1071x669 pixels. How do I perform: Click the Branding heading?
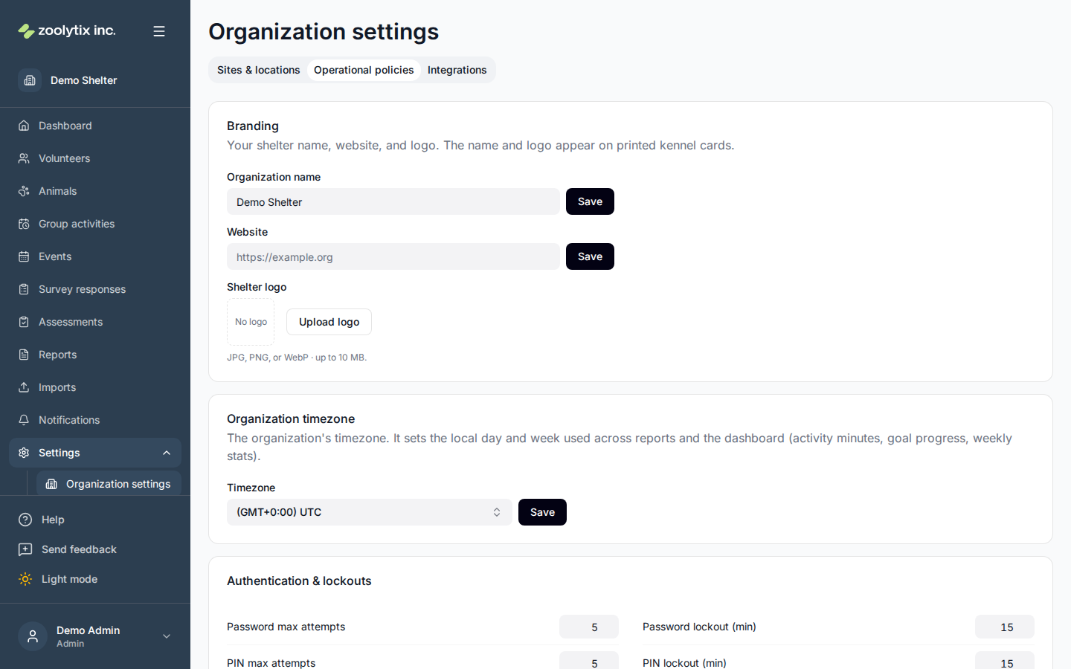[x=253, y=126]
